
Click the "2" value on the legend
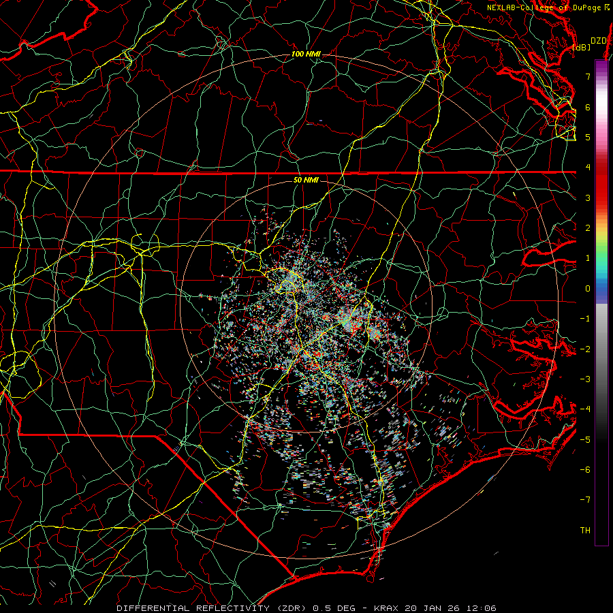pos(588,228)
